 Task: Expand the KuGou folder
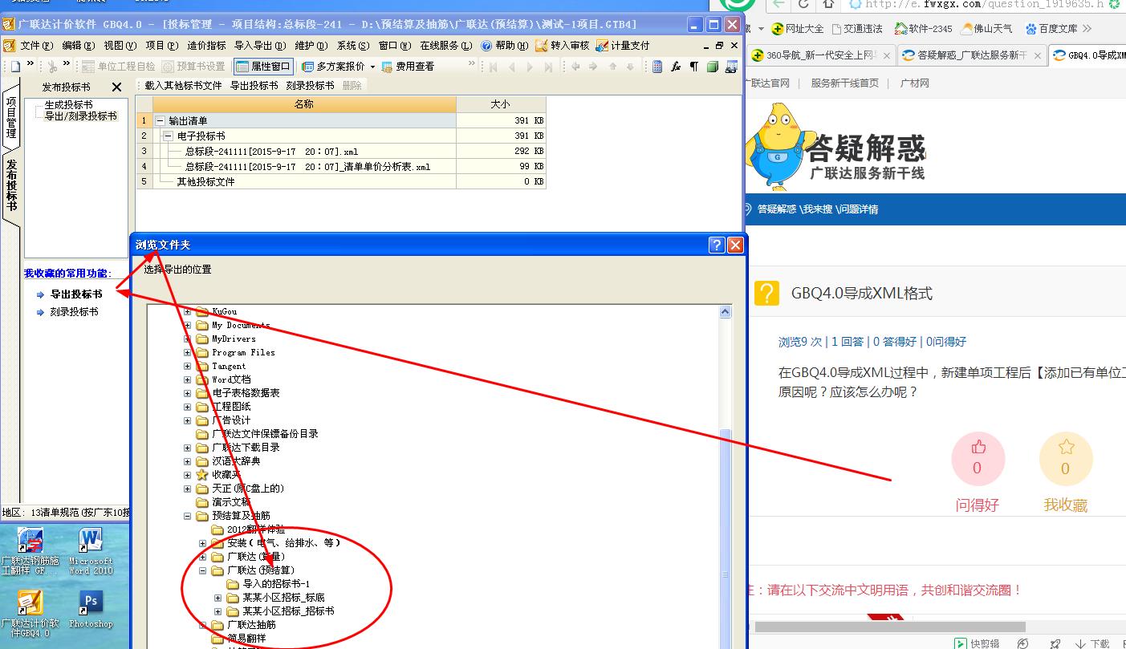tap(188, 312)
